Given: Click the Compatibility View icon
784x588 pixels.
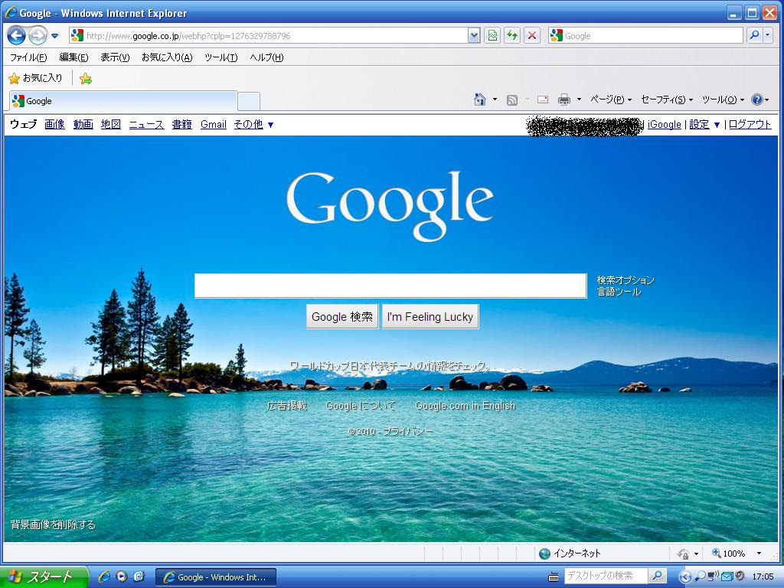Looking at the screenshot, I should 492,36.
